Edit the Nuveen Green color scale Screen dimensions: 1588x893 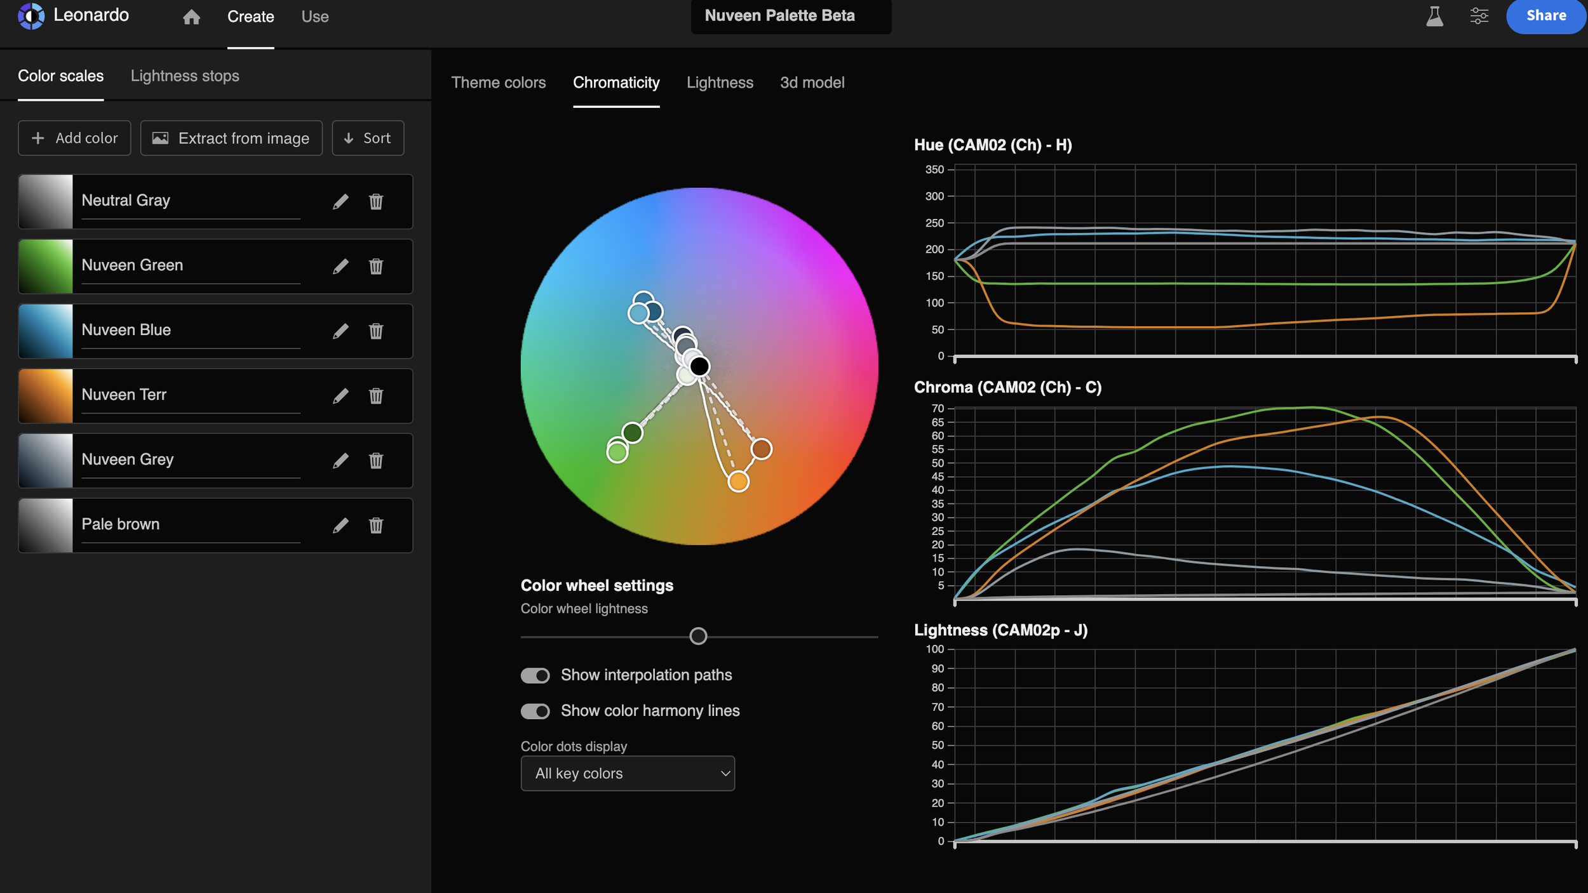(x=340, y=266)
